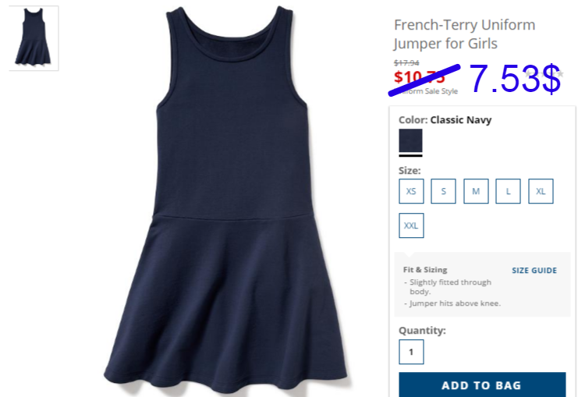Choose size XS
Image resolution: width=578 pixels, height=397 pixels.
411,191
